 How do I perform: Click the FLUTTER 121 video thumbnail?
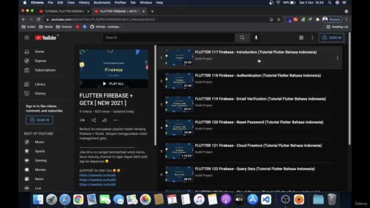pyautogui.click(x=179, y=151)
